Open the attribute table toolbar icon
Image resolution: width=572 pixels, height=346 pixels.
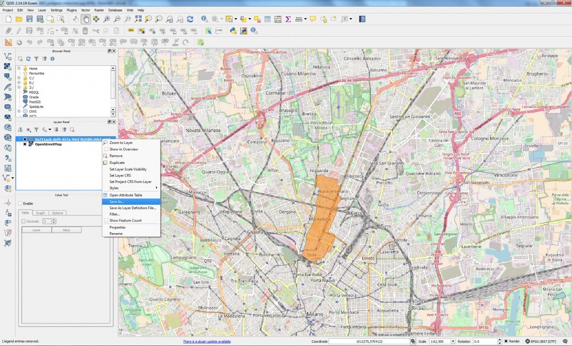click(267, 19)
